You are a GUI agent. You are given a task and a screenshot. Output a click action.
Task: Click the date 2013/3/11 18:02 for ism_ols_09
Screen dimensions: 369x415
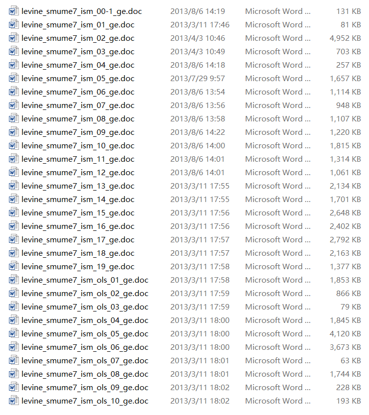coord(200,388)
